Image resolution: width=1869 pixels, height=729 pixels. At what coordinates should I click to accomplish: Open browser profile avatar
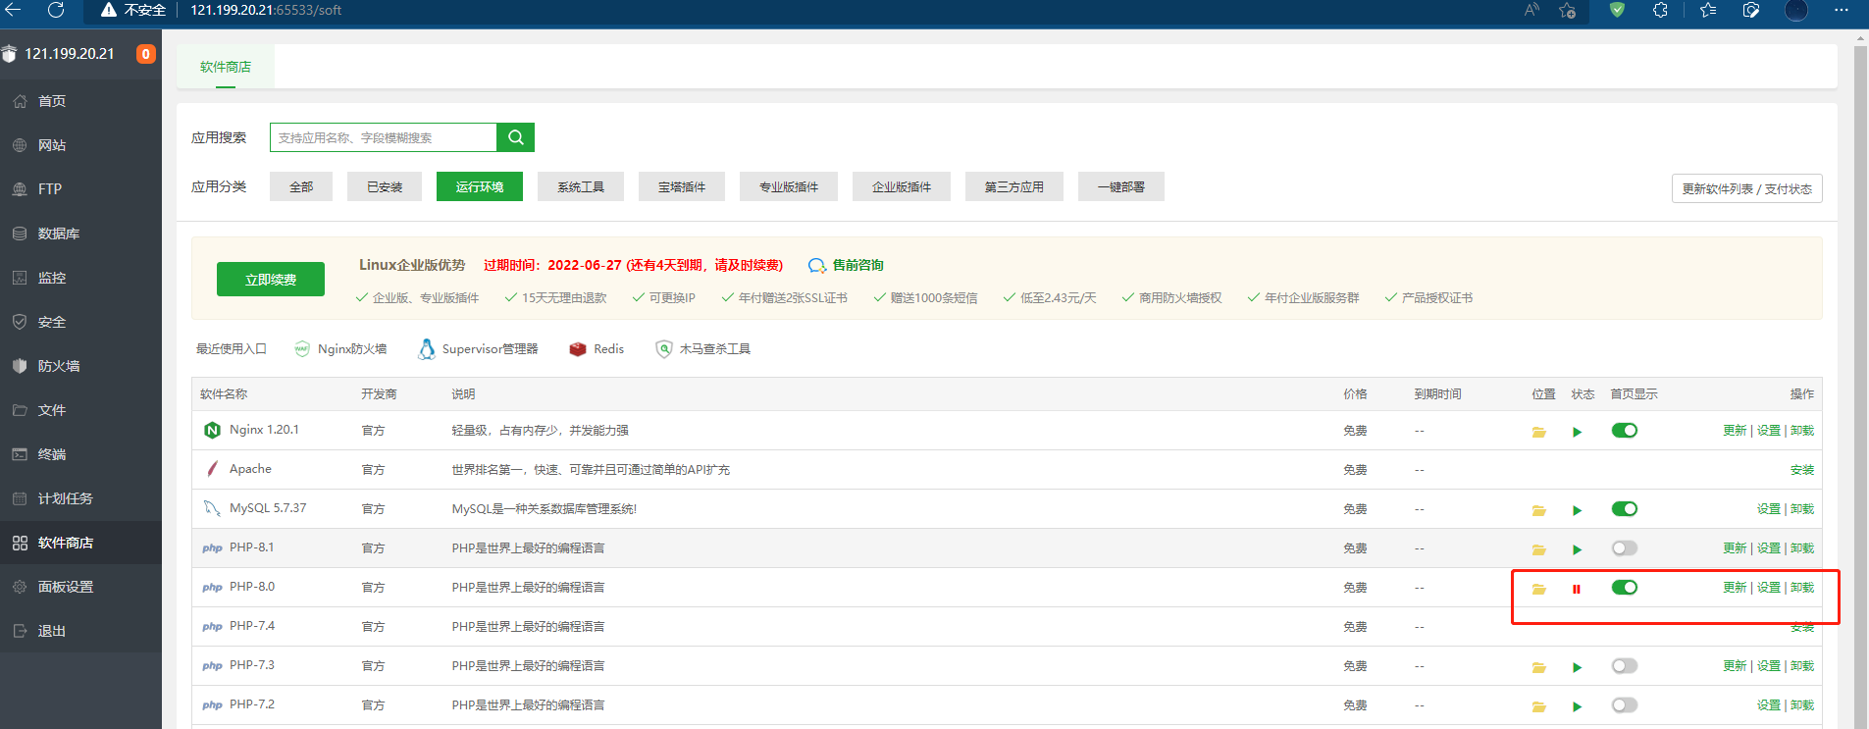1796,10
